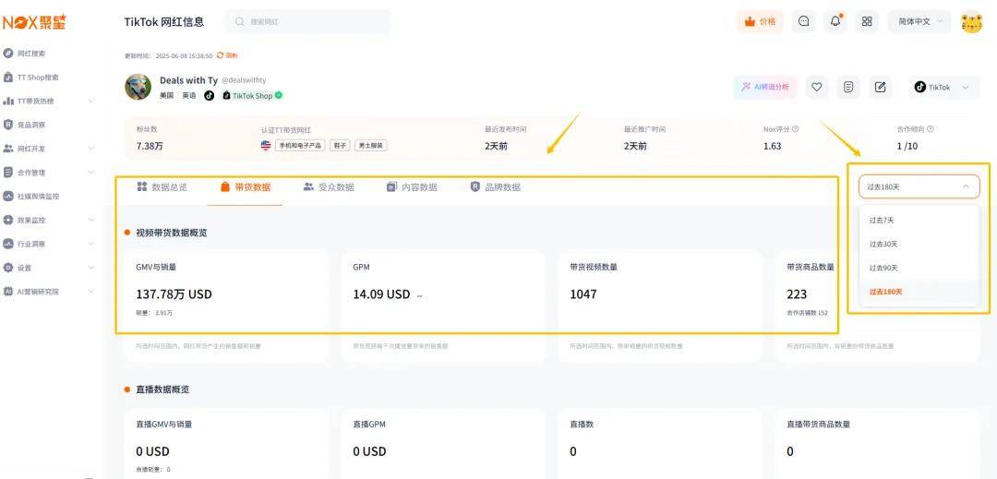Image resolution: width=997 pixels, height=479 pixels.
Task: Click the 合作店铺数 152 text
Action: [x=807, y=313]
